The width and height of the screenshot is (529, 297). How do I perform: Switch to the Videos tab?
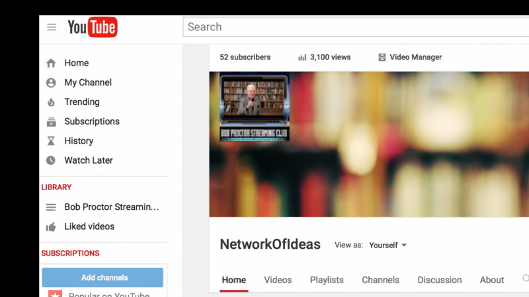click(x=278, y=280)
